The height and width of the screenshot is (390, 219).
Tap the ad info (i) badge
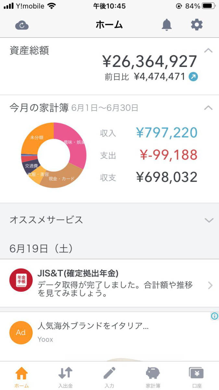point(214,316)
